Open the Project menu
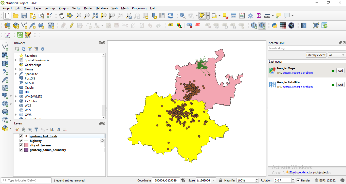This screenshot has width=346, height=184. click(x=7, y=8)
